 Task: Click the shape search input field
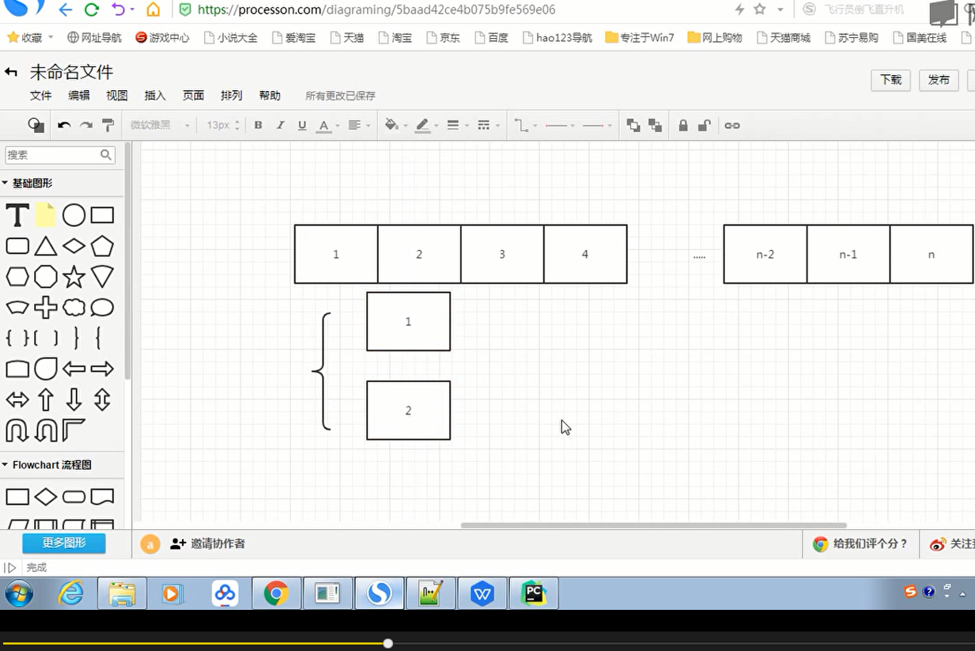52,155
